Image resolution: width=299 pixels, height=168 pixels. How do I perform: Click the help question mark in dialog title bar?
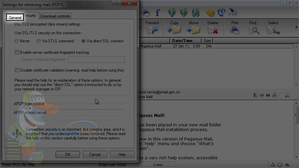[x=117, y=3]
